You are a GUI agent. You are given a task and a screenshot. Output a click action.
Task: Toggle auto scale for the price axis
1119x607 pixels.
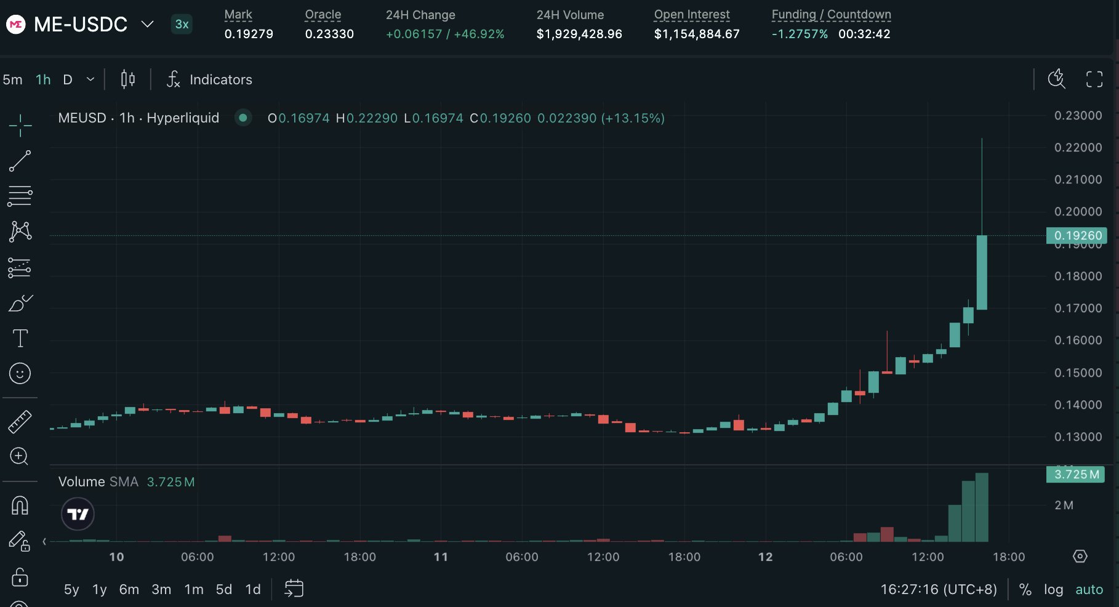point(1089,590)
